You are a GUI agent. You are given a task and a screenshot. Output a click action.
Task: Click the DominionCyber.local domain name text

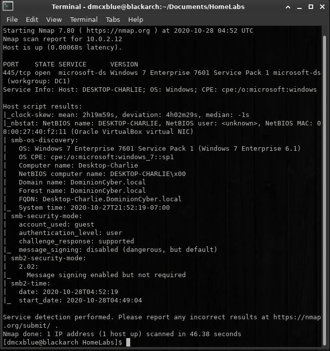tap(108, 182)
